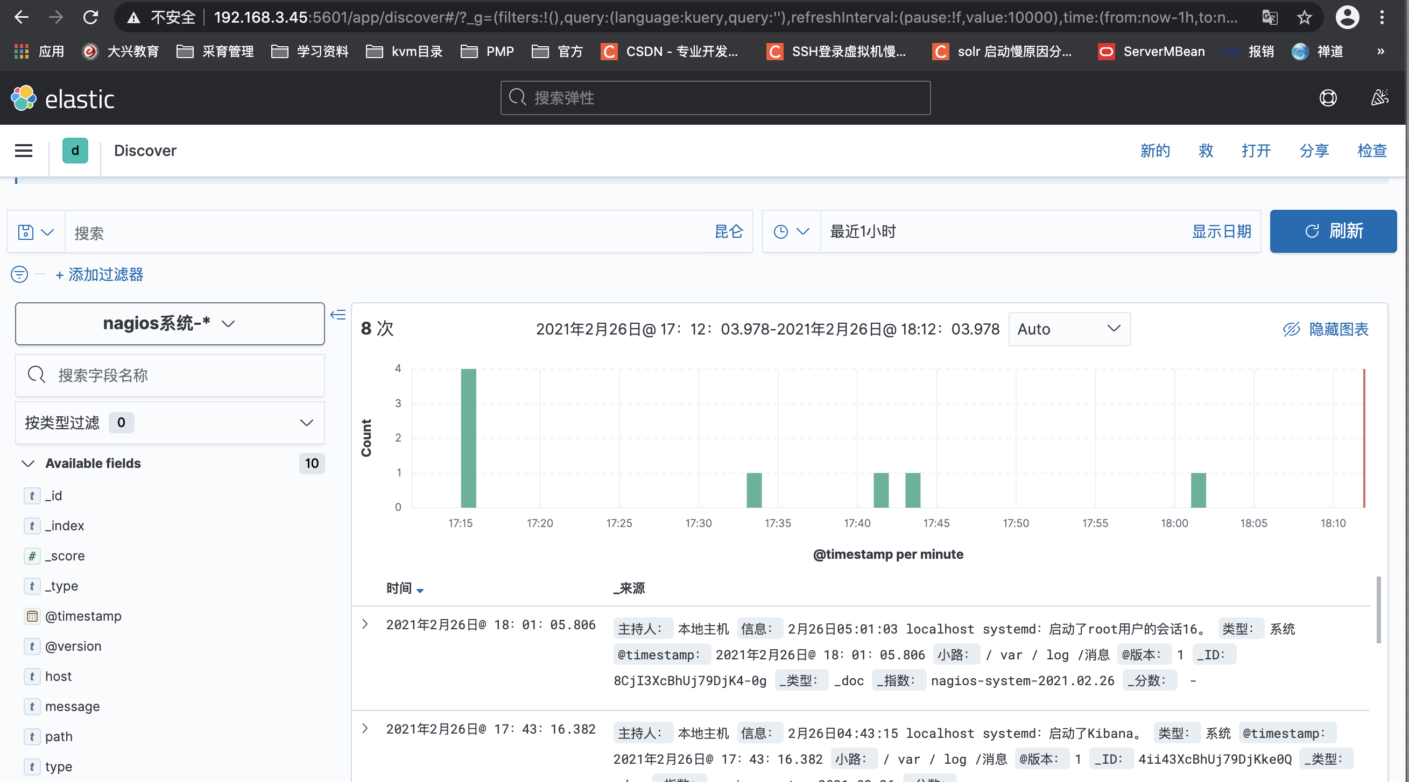1409x782 pixels.
Task: Click the Discover app badge icon
Action: [75, 150]
